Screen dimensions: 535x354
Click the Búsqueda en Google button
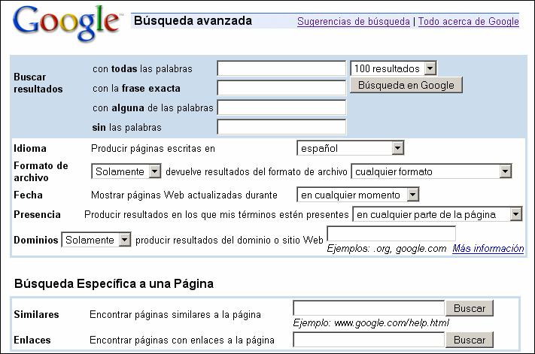(406, 85)
